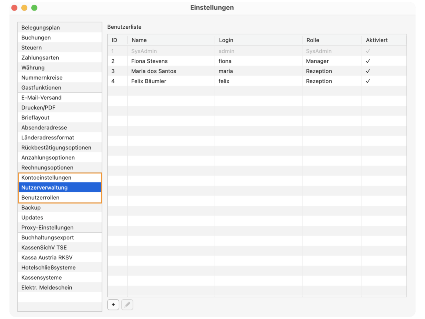
Task: Select Drucken/PDF in the sidebar
Action: pyautogui.click(x=60, y=108)
